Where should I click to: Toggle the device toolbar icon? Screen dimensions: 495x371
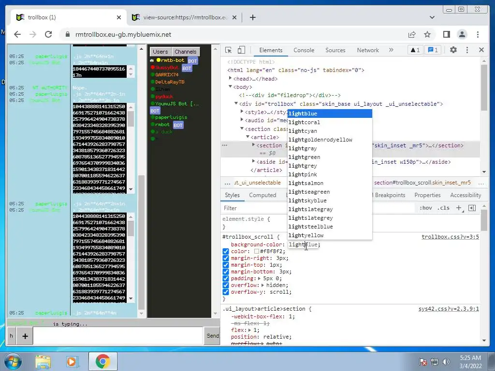[241, 50]
